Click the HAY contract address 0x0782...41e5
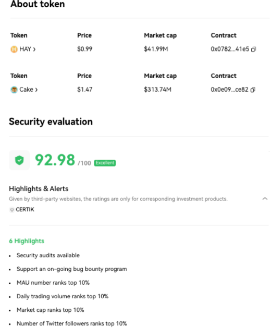This screenshot has width=270, height=328. coord(230,49)
